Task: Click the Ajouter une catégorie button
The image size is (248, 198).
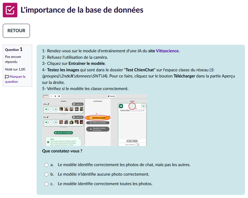Action: point(63,133)
